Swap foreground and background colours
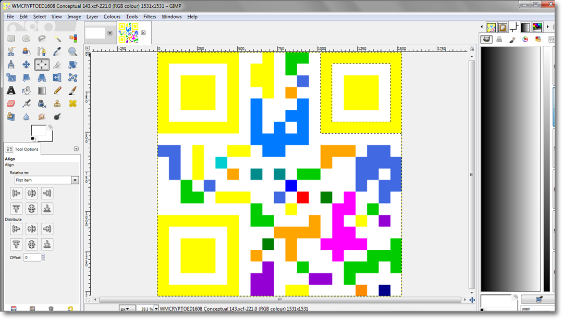Screen dimensions: 563x320 [50, 127]
